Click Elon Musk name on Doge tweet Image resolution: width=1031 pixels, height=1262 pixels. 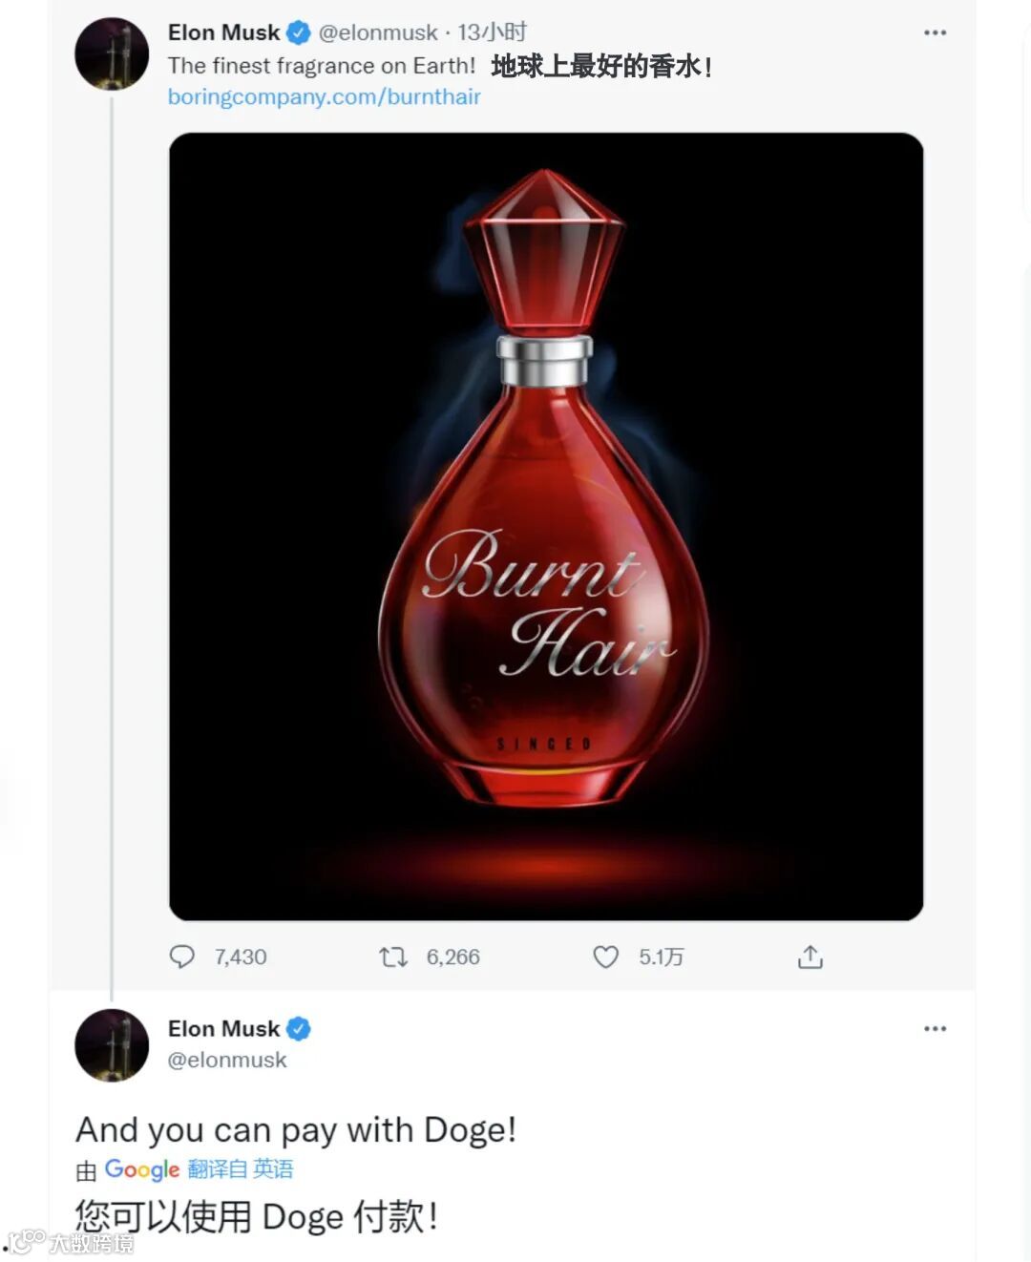tap(223, 1029)
